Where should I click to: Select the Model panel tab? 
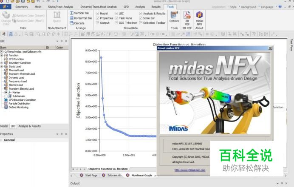coord(4,126)
